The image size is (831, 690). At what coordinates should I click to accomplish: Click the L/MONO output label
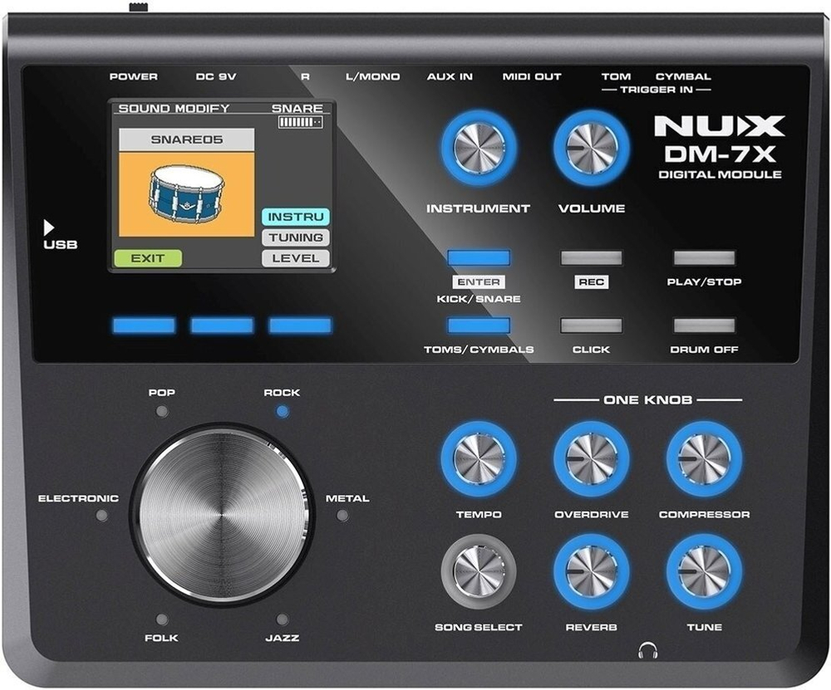(372, 76)
